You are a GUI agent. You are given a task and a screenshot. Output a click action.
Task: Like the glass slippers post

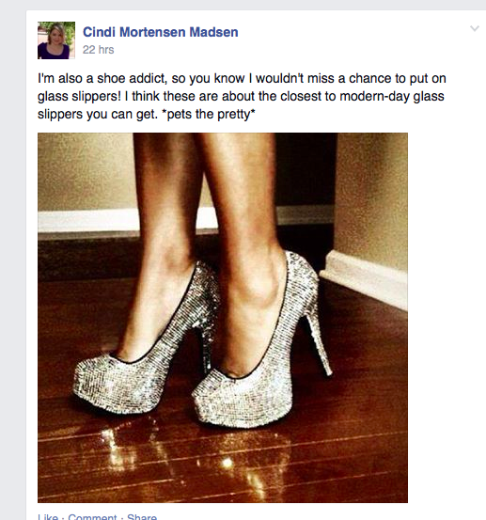pyautogui.click(x=48, y=516)
